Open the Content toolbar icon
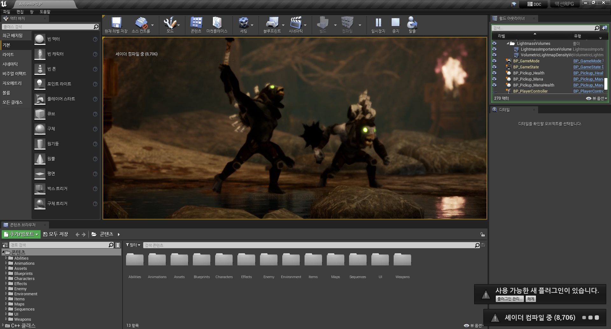This screenshot has height=329, width=611. tap(196, 23)
